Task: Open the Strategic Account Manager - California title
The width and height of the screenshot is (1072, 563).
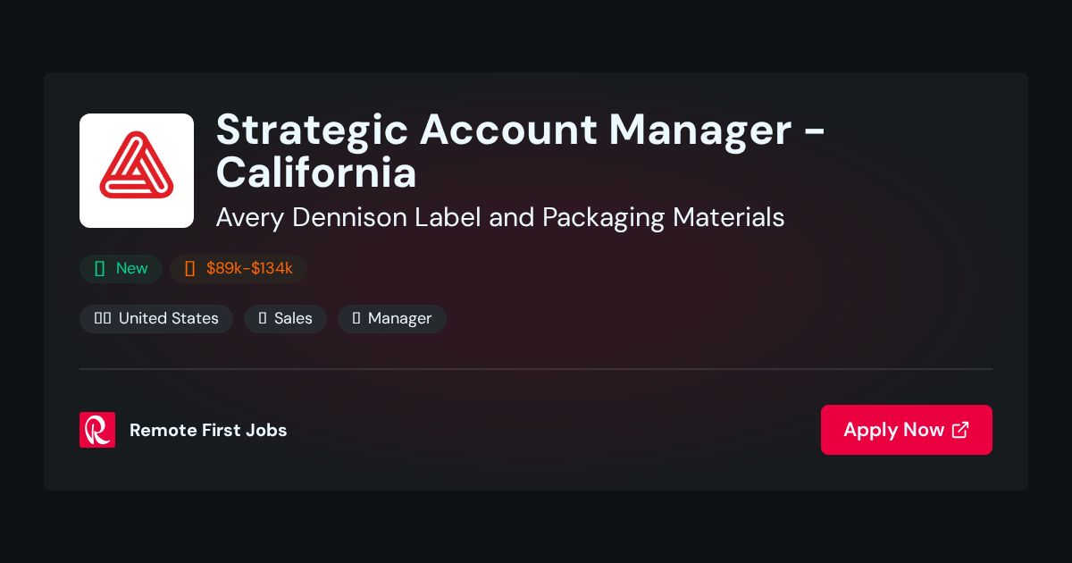Action: tap(521, 151)
